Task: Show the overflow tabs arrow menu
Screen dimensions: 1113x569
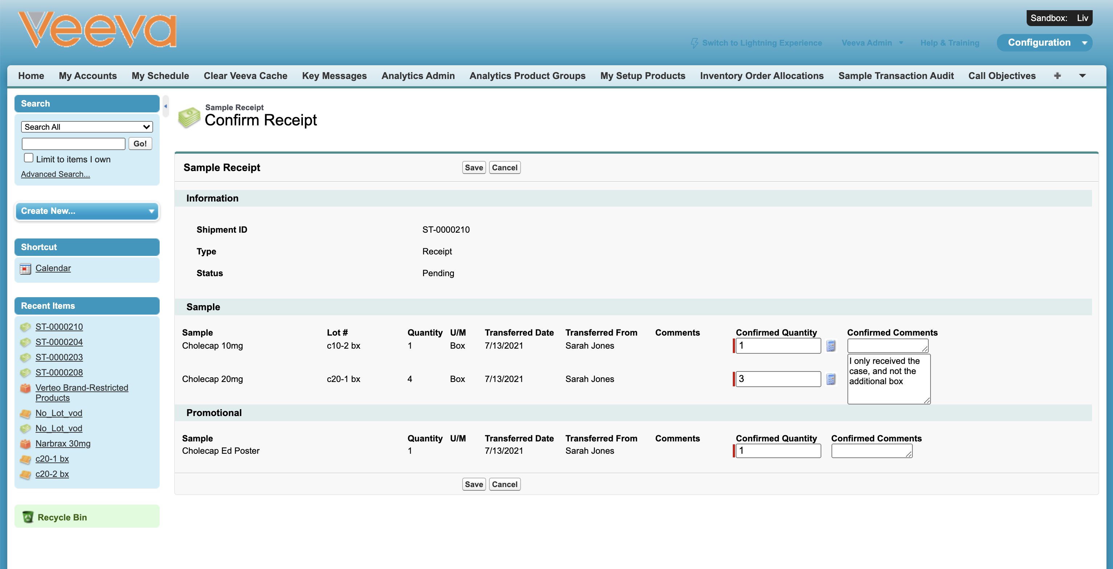Action: click(x=1082, y=76)
